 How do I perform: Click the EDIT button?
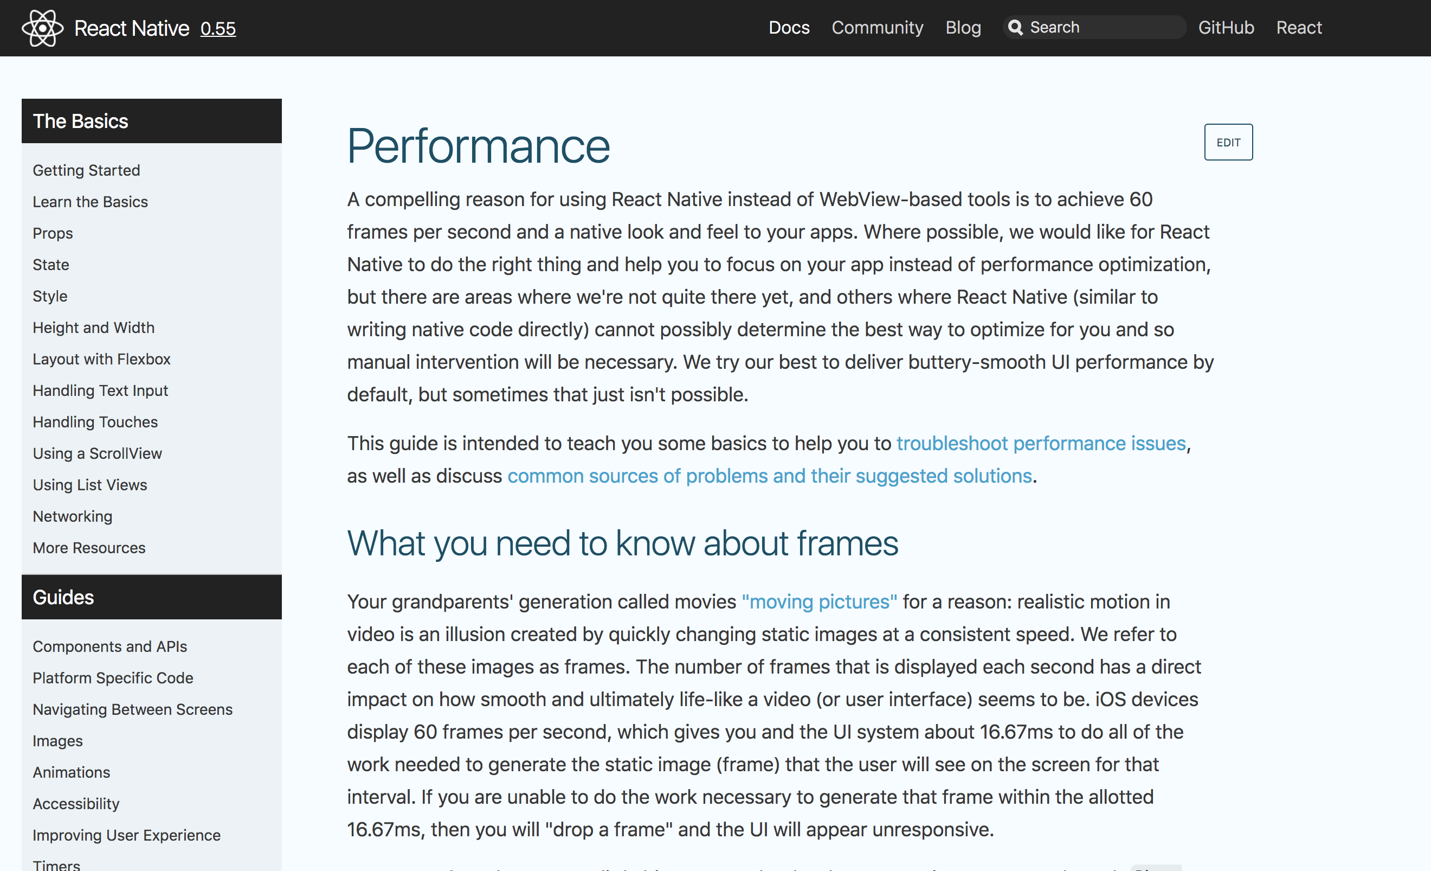pos(1228,142)
